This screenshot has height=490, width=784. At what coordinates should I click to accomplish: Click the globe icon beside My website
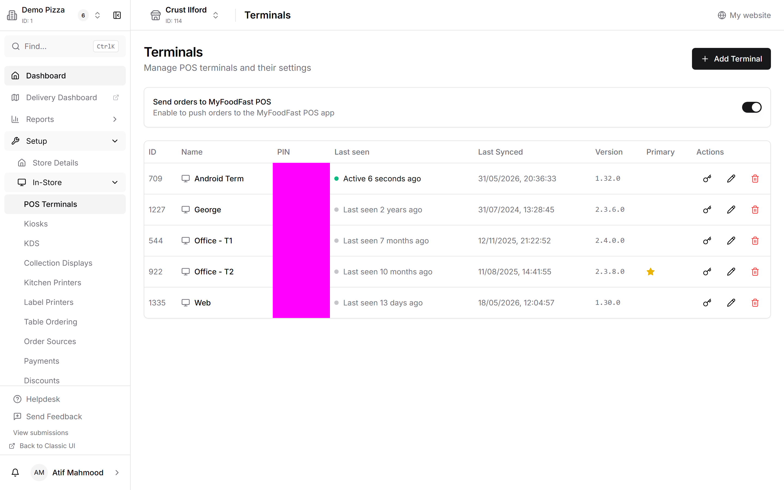tap(722, 15)
